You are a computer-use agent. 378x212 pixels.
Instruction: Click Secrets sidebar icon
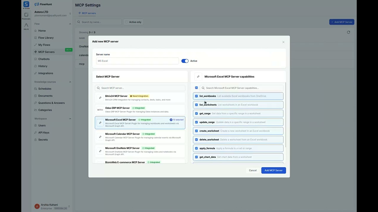36,140
